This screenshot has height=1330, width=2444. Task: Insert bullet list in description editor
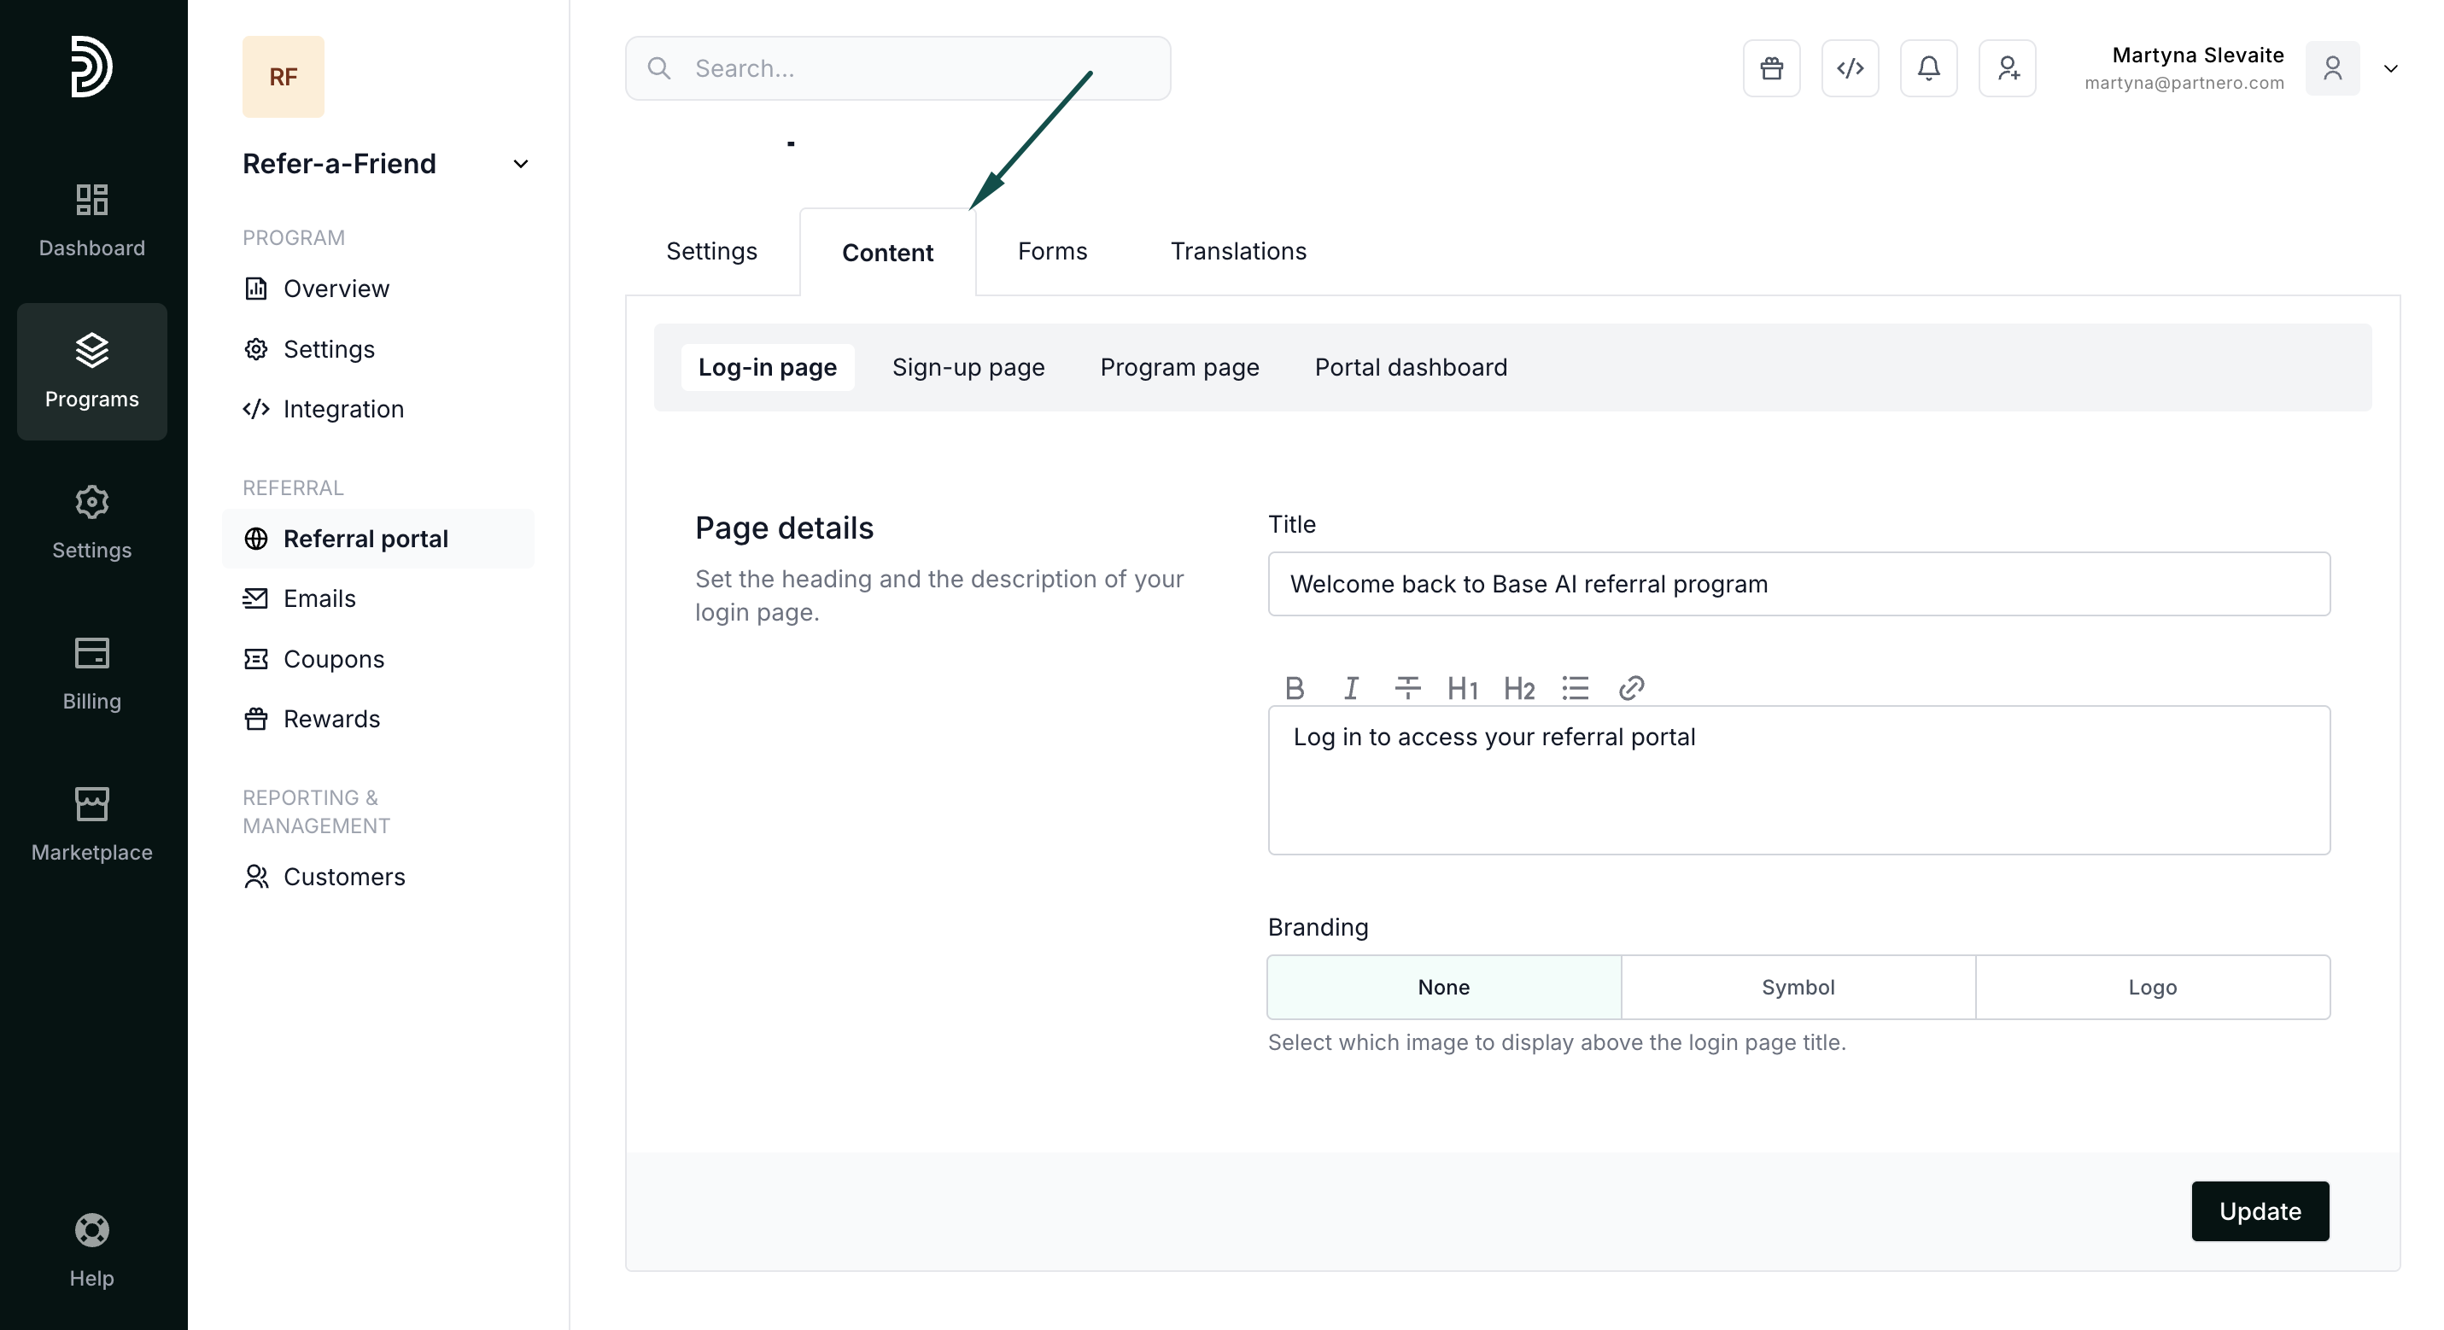coord(1575,688)
